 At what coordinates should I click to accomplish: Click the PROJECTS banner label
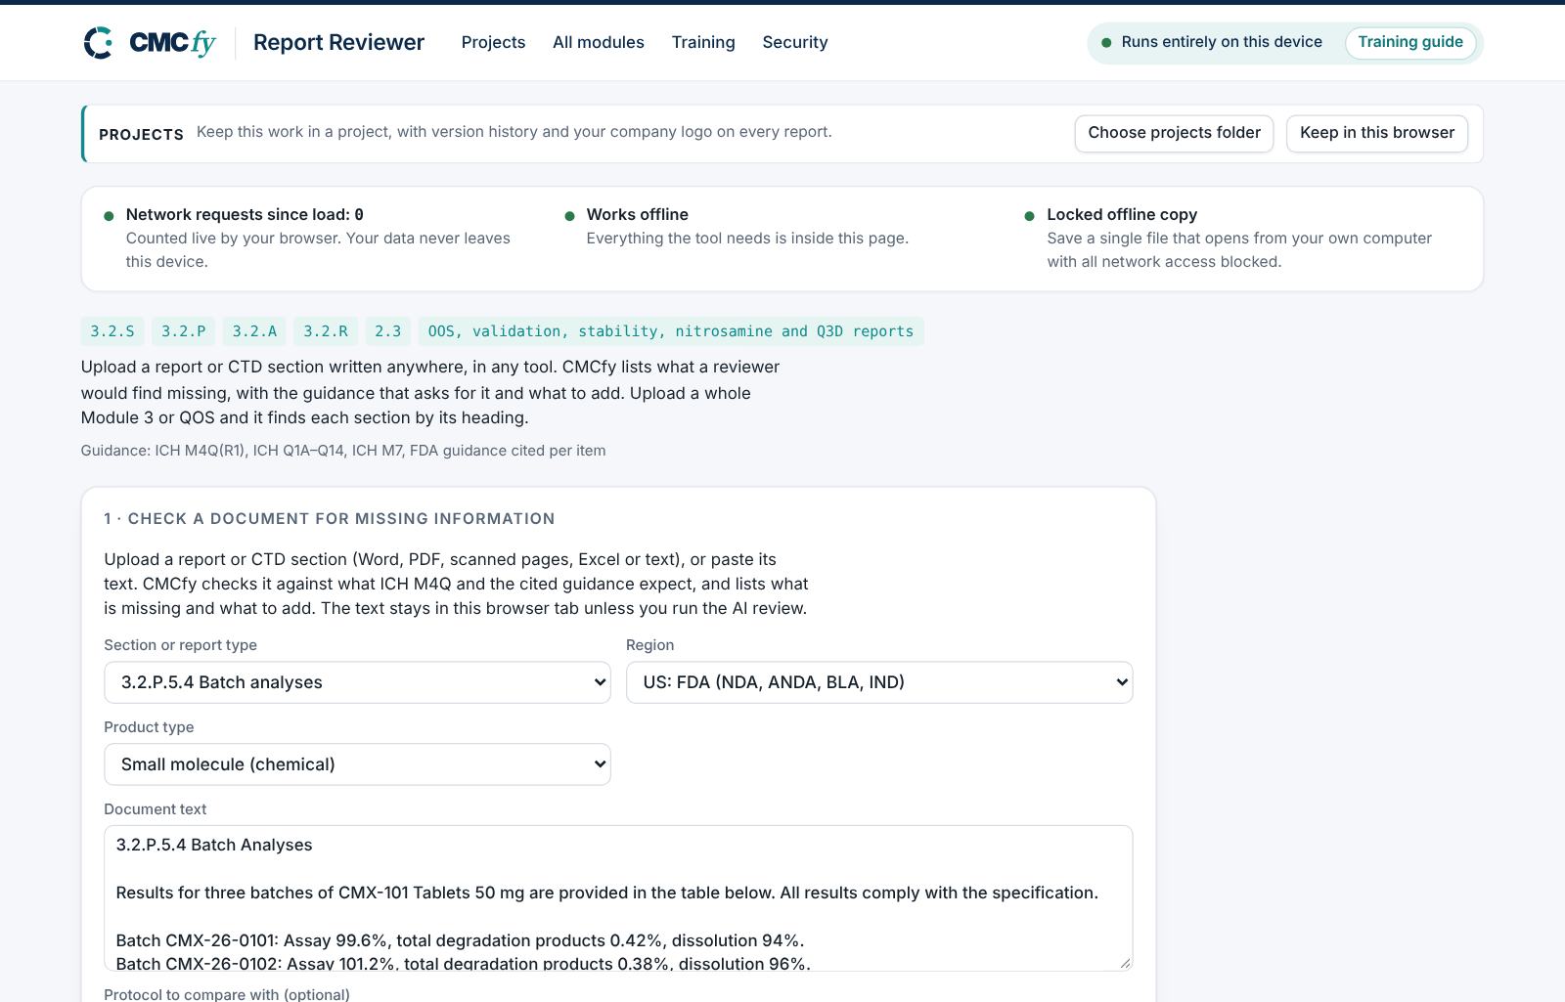coord(141,135)
